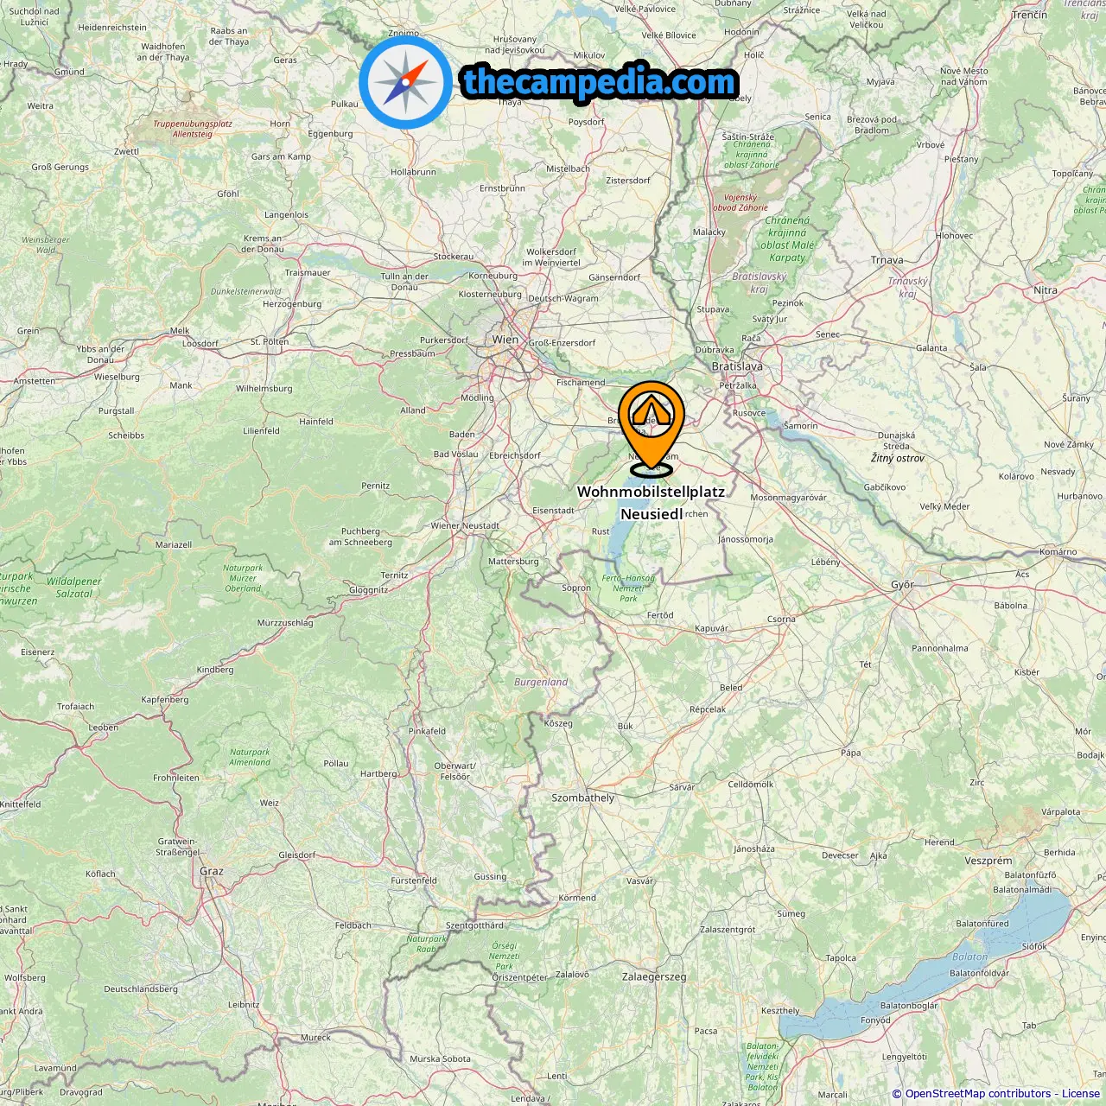Select the Wohnmobilstellplatz Neusiedl label
The image size is (1106, 1106).
click(652, 502)
